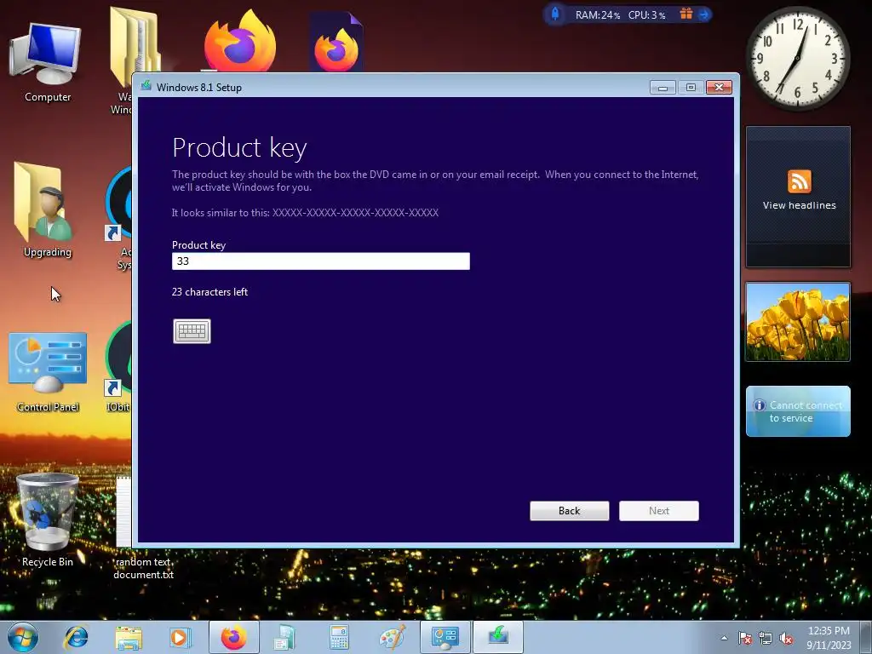Image resolution: width=872 pixels, height=654 pixels.
Task: Open Paint from the taskbar
Action: point(392,637)
